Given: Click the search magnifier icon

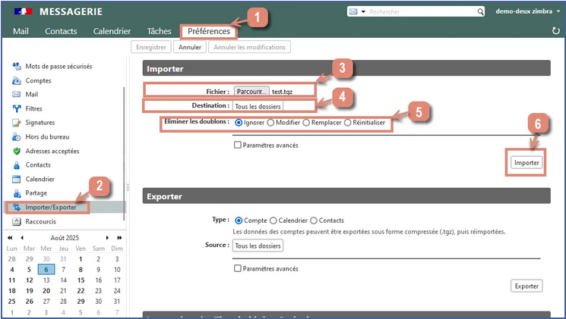Looking at the screenshot, I should (479, 12).
